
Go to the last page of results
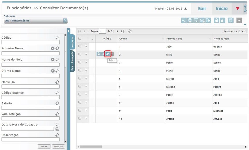pyautogui.click(x=122, y=31)
